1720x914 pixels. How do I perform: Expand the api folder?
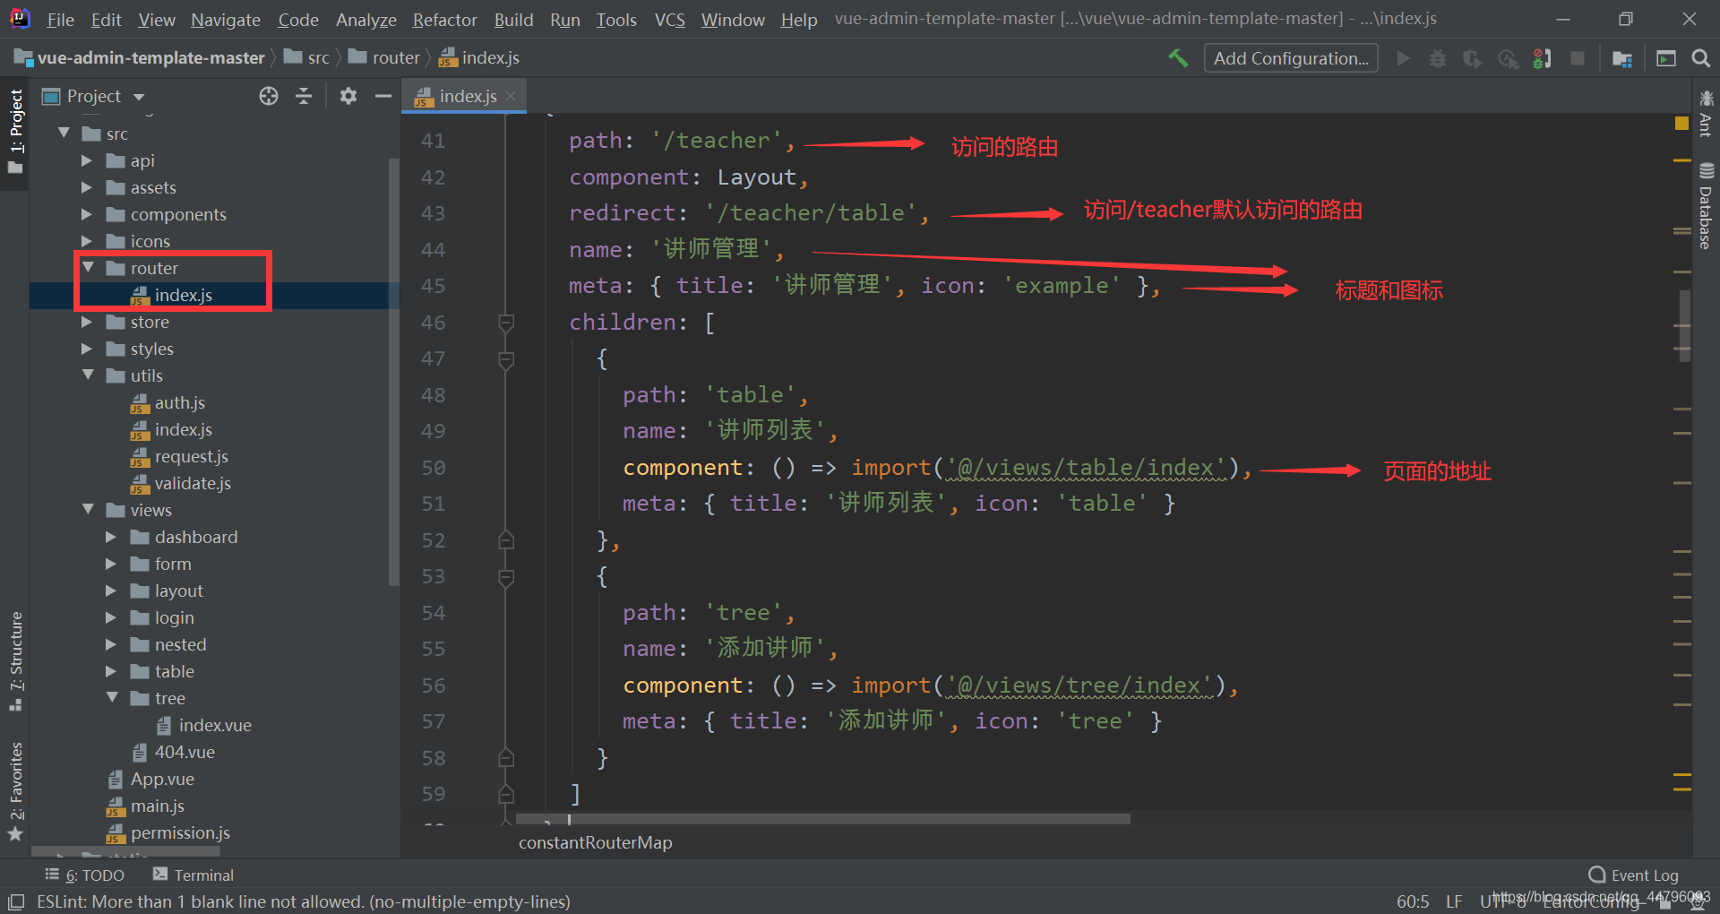[87, 160]
